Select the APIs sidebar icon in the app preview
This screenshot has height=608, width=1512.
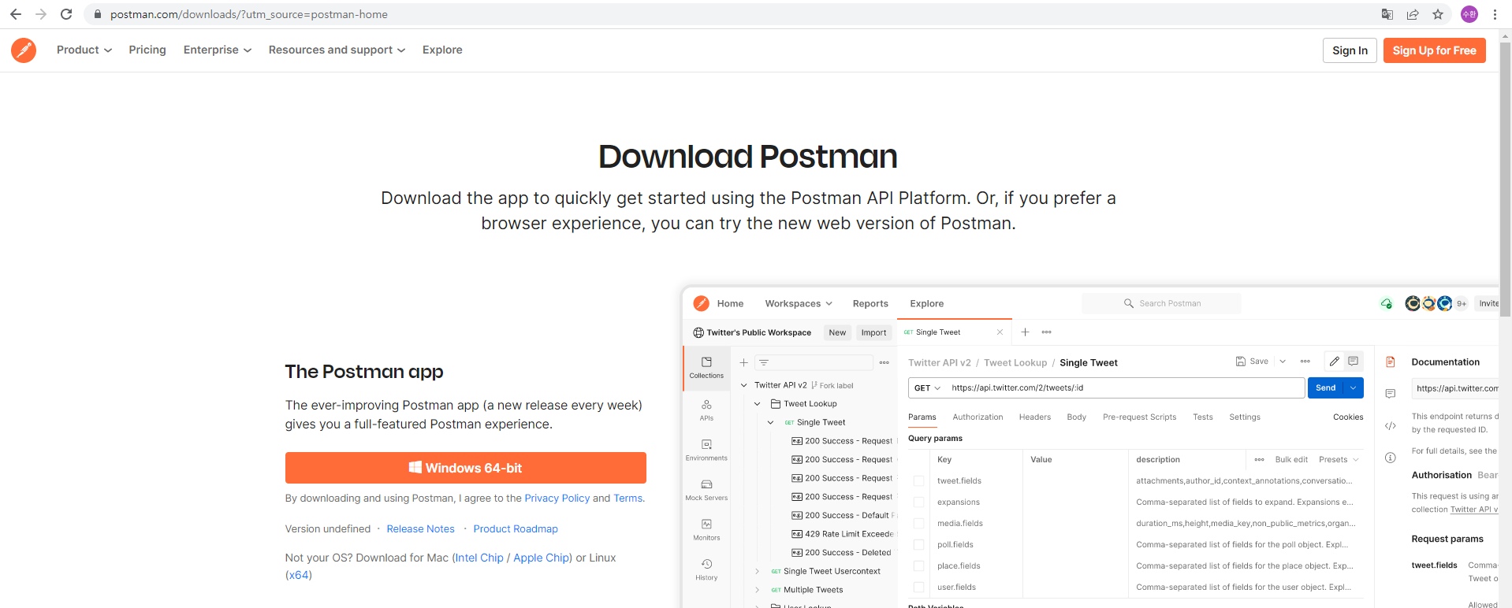pos(706,410)
